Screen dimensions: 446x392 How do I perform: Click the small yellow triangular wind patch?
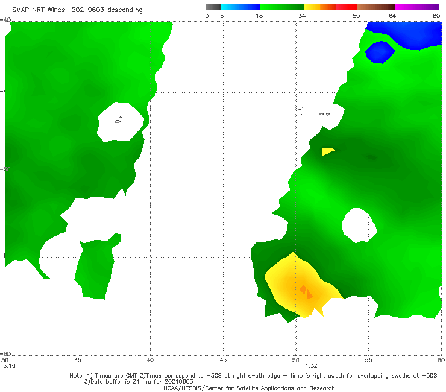click(x=327, y=151)
